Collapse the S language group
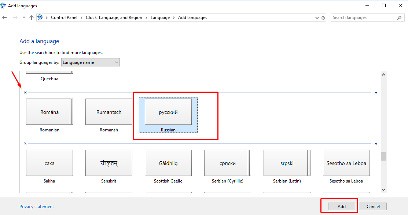This screenshot has height=215, width=408. [376, 144]
